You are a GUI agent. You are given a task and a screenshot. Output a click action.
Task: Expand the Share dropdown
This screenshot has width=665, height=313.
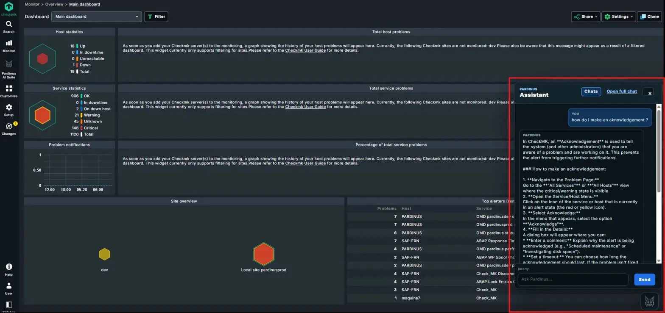point(585,17)
